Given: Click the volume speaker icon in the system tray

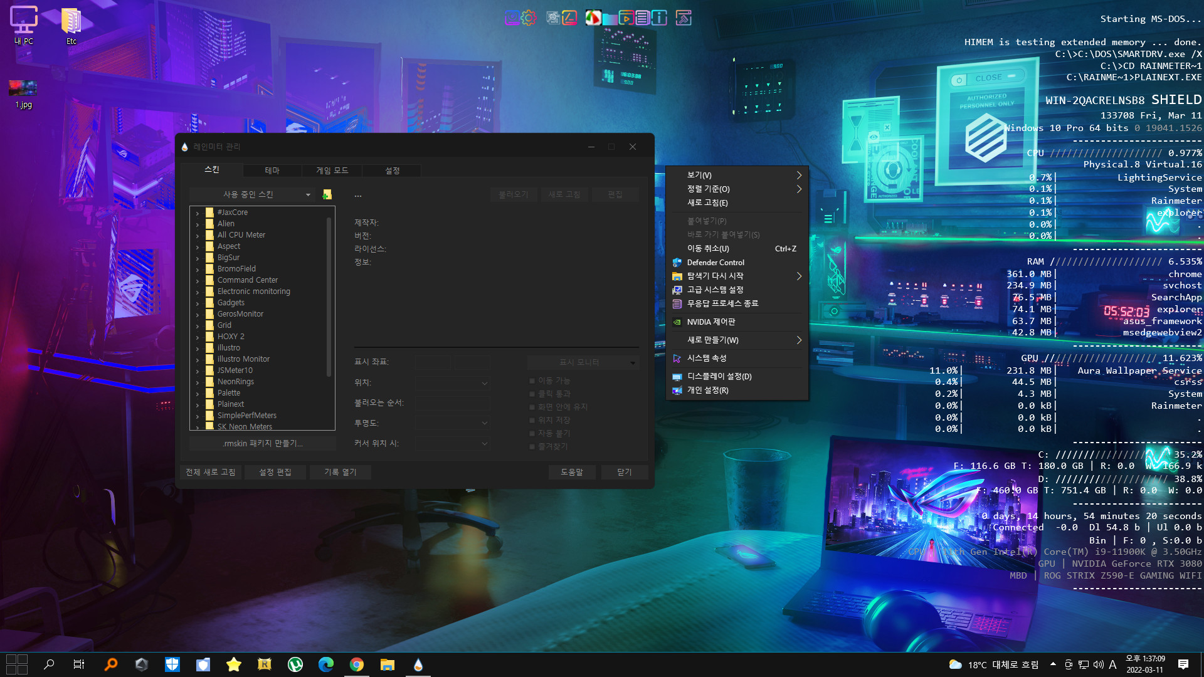Looking at the screenshot, I should pos(1099,664).
